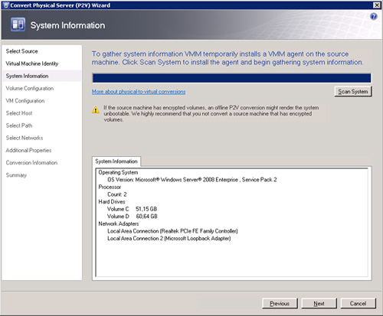
Task: Open the Virtual Machine Identity step
Action: tap(32, 64)
